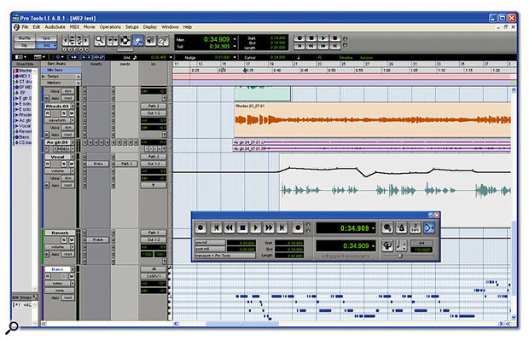Open Rhodes.03 waveform track view selector

click(60, 120)
